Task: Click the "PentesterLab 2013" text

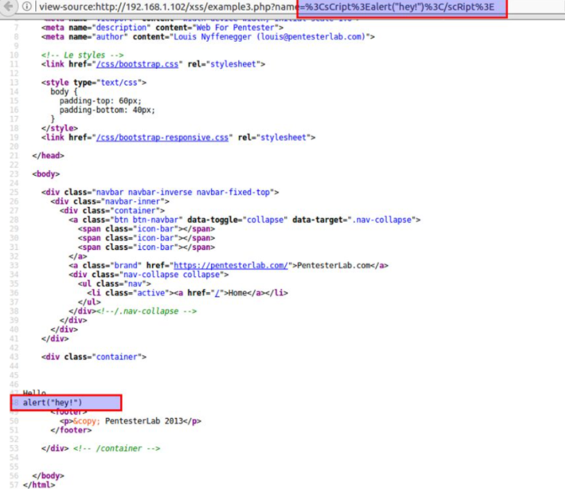Action: 144,421
